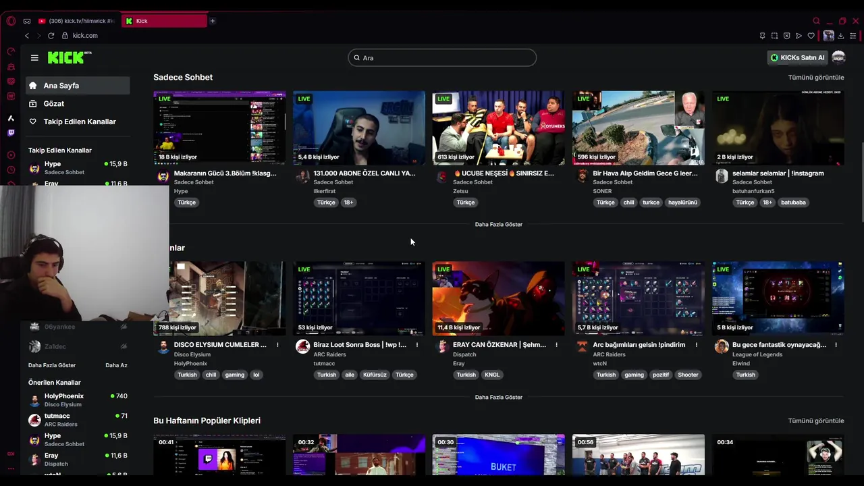Open the browser snapshot tool icon
The image size is (864, 486).
(x=774, y=36)
